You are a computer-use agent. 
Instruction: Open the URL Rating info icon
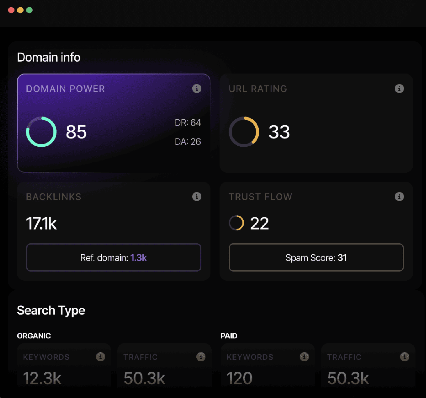[399, 89]
